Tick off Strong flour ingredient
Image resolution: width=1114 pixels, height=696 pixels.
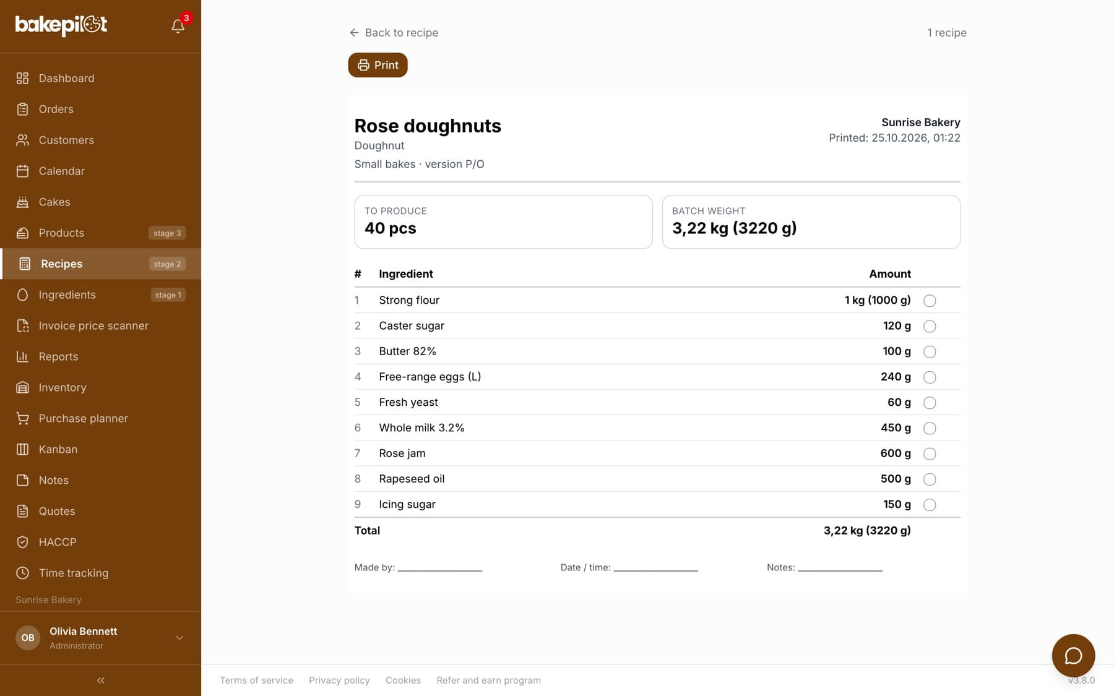[930, 301]
